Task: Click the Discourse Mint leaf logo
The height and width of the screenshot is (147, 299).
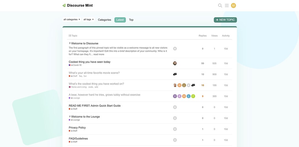Action: click(64, 5)
